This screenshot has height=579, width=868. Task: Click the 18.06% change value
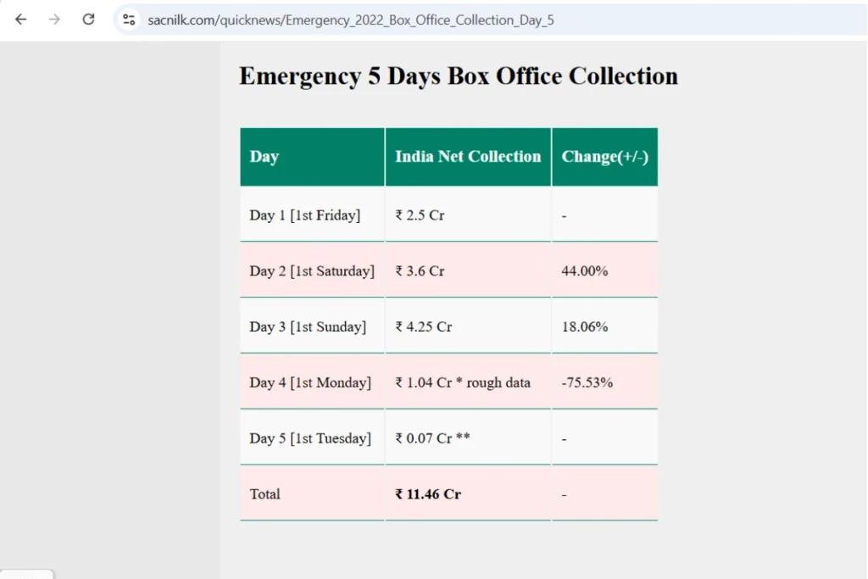(x=585, y=326)
